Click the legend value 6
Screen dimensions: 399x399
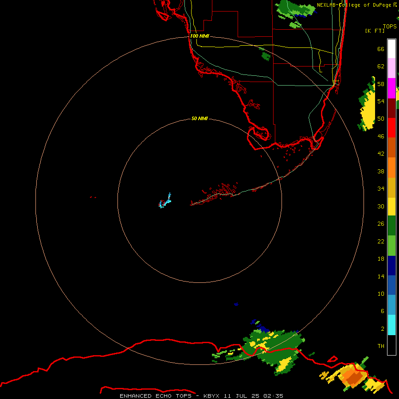pos(382,311)
